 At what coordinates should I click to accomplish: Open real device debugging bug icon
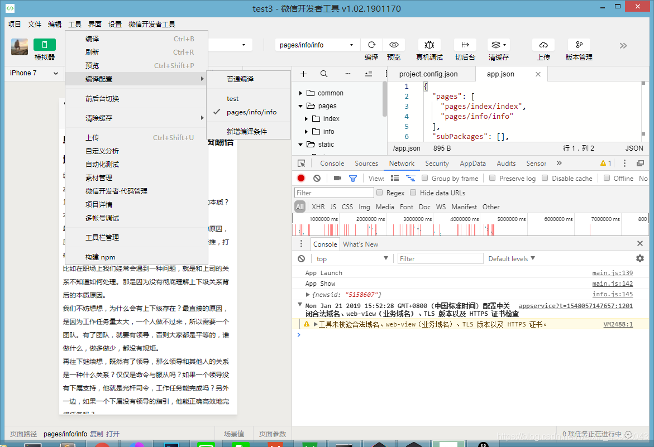(429, 45)
